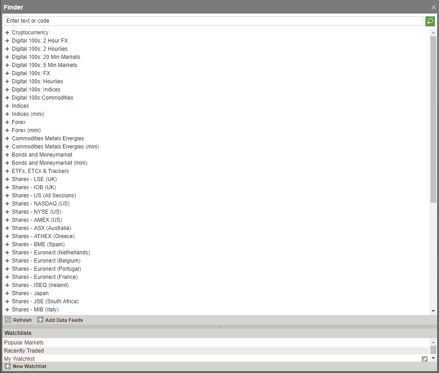Click the Refresh icon button
Image resolution: width=439 pixels, height=373 pixels.
click(9, 320)
